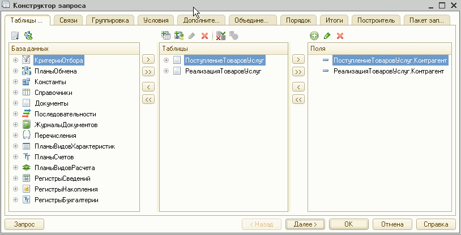Click the change tables display icon above База данных
Viewport: 461px width, 235px height.
(28, 36)
